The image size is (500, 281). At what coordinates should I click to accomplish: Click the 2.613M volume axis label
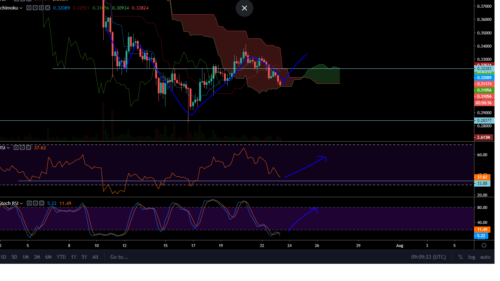tap(484, 137)
